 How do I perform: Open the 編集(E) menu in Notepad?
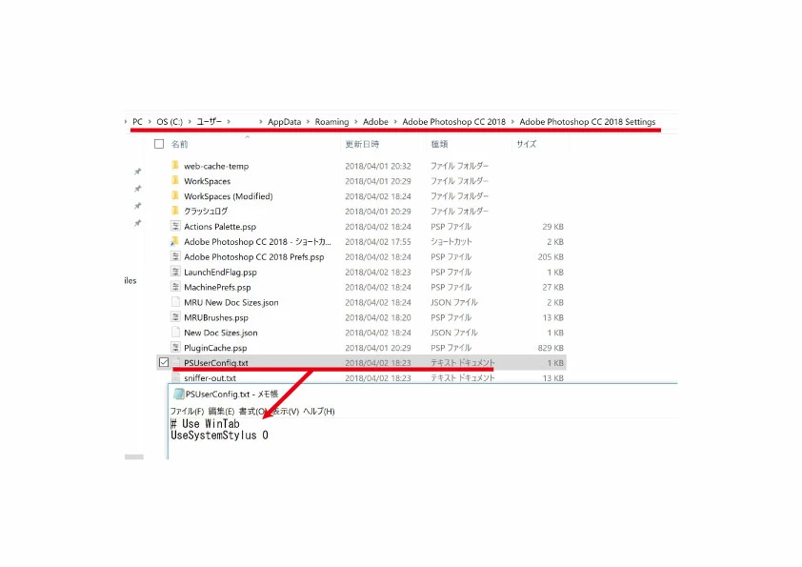(221, 411)
